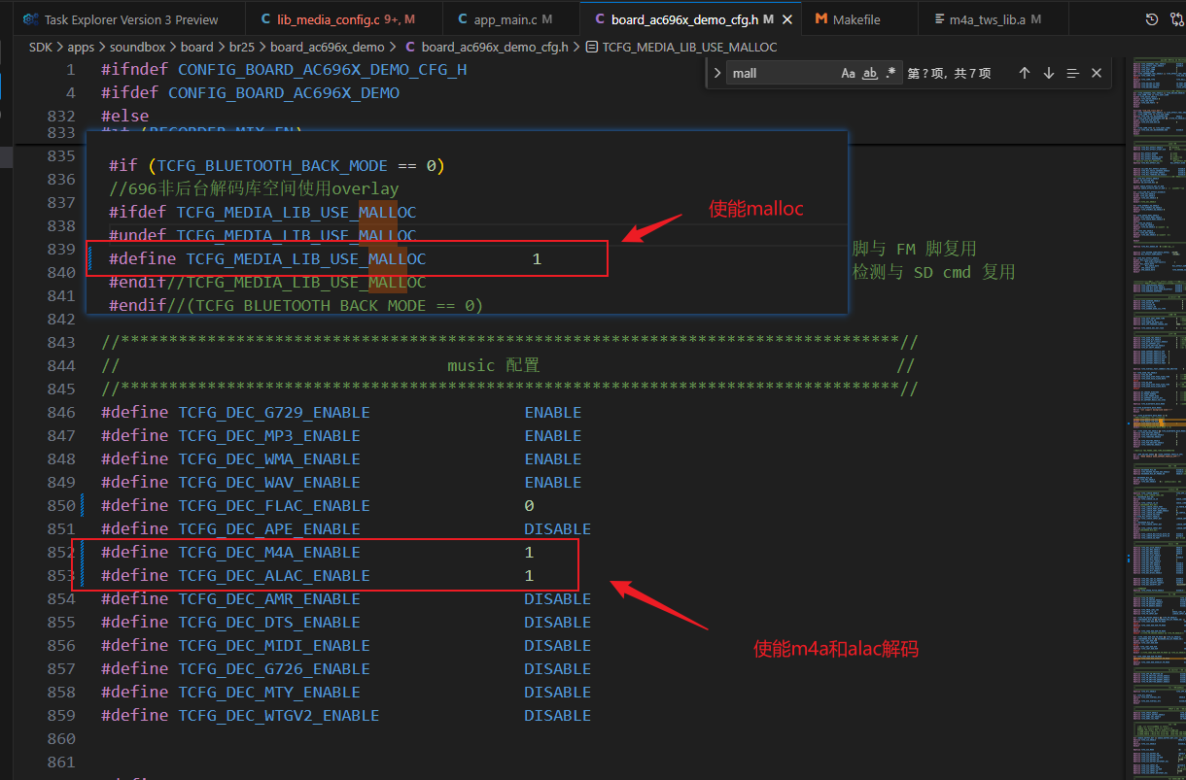The image size is (1186, 780).
Task: Toggle Match Case in the find box
Action: (849, 73)
